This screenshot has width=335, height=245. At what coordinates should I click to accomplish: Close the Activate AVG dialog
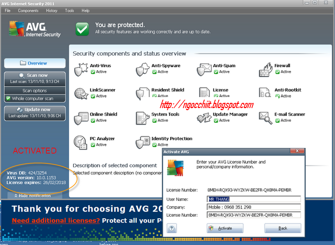[x=297, y=151]
